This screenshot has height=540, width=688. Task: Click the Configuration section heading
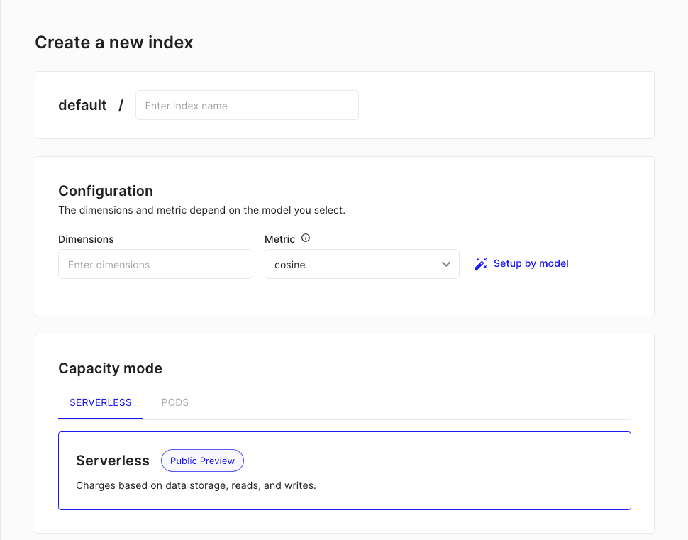(106, 191)
